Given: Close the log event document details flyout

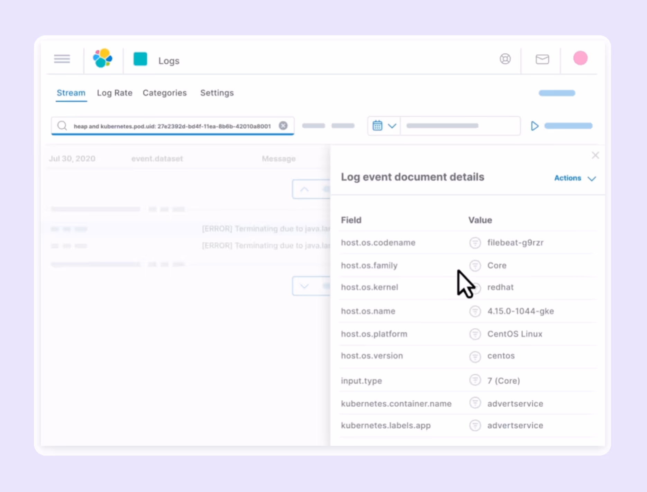Looking at the screenshot, I should (595, 155).
